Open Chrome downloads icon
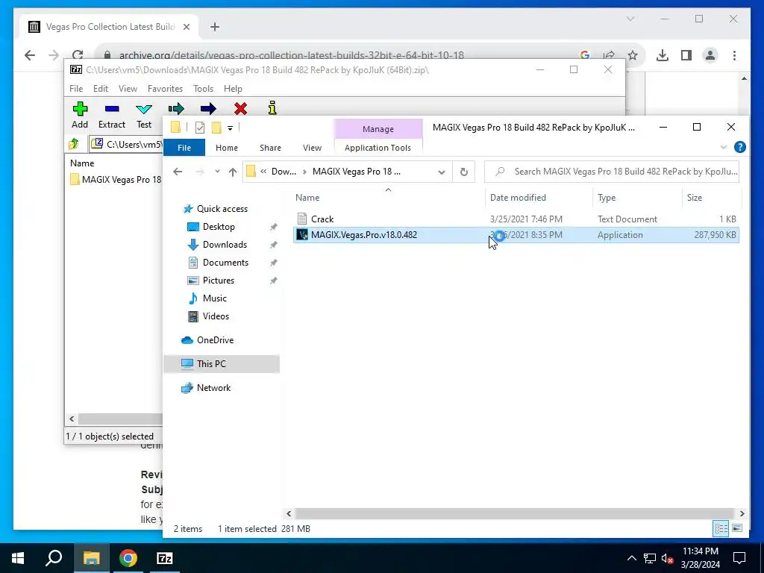This screenshot has height=573, width=764. pyautogui.click(x=663, y=55)
